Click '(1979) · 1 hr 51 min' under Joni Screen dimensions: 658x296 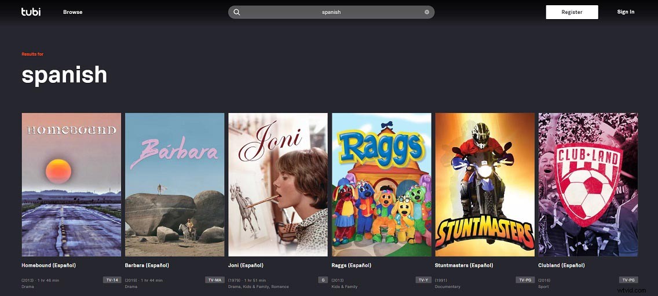pos(247,280)
